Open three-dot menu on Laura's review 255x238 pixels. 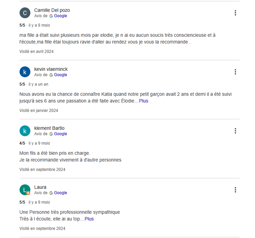(x=235, y=190)
